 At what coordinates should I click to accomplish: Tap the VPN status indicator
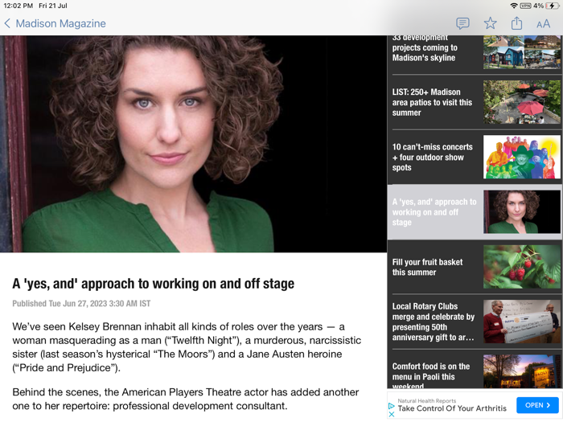click(x=525, y=6)
